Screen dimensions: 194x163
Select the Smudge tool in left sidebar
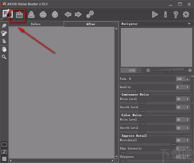tap(4, 26)
